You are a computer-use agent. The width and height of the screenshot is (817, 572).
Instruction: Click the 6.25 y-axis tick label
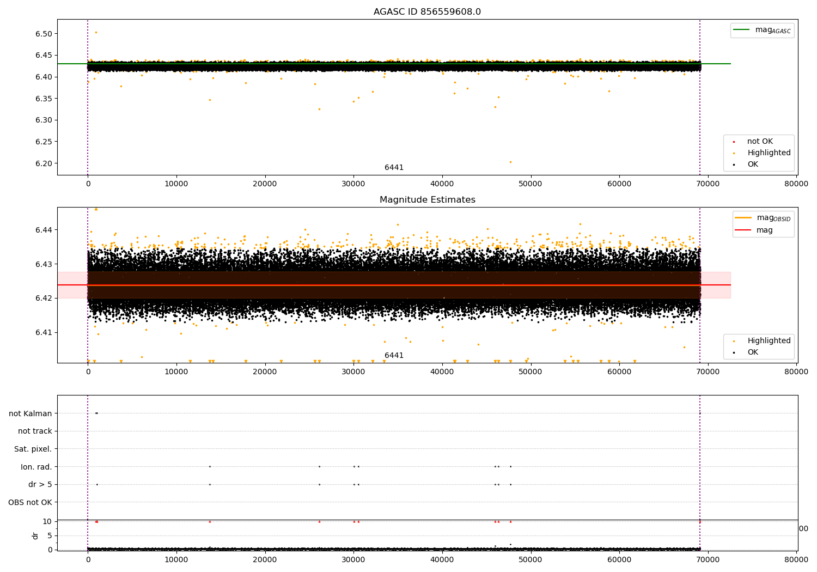tap(44, 142)
